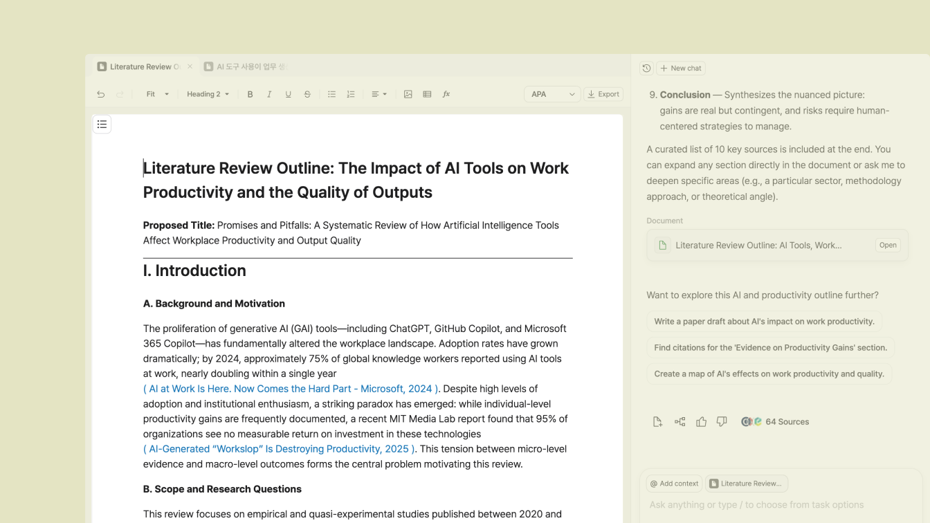Image resolution: width=930 pixels, height=523 pixels.
Task: Open the document outline panel
Action: pyautogui.click(x=102, y=124)
